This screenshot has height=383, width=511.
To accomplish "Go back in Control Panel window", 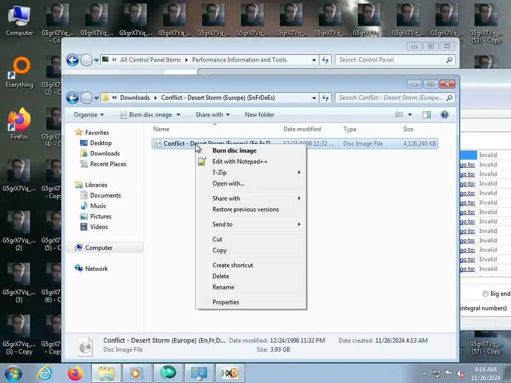I will (72, 60).
